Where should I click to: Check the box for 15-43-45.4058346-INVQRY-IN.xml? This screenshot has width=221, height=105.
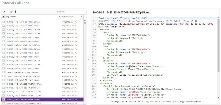point(3,37)
